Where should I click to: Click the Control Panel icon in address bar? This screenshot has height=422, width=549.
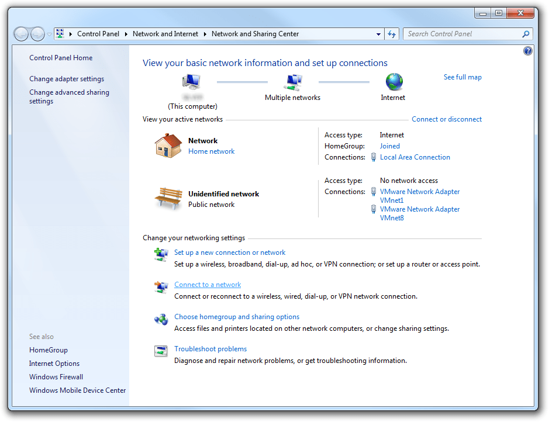click(x=60, y=33)
